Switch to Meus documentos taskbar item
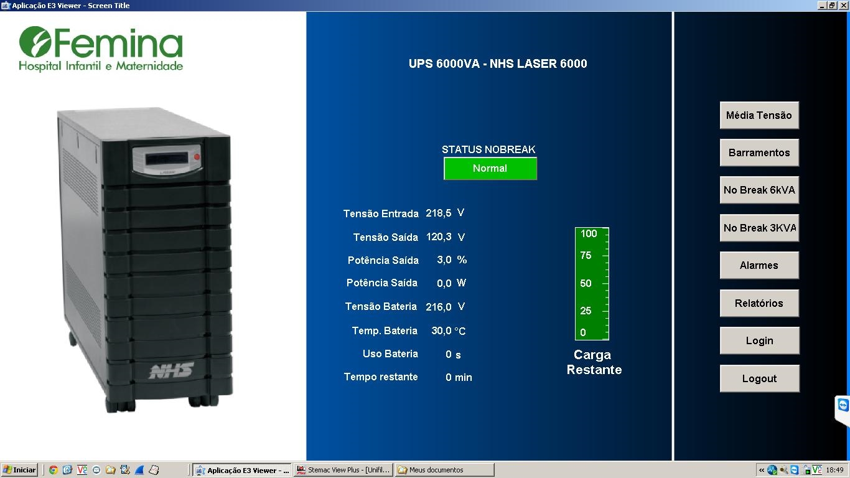The height and width of the screenshot is (478, 850). 445,470
